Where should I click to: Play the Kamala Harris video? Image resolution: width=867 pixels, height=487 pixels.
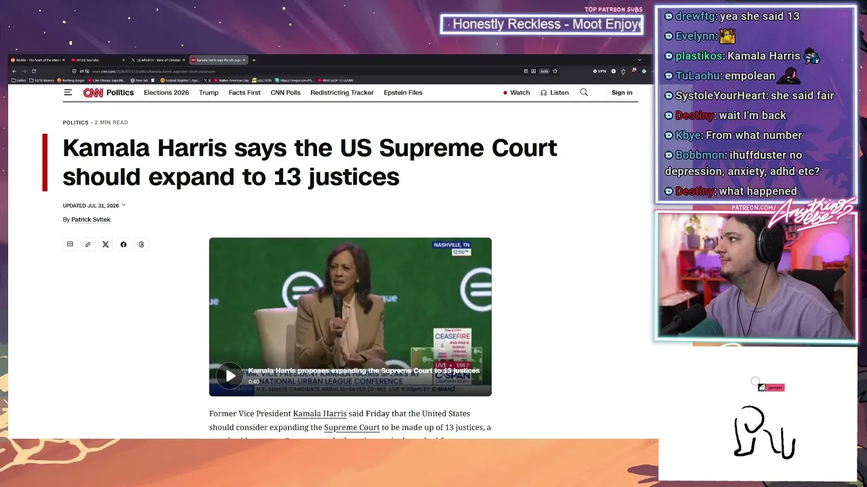(x=230, y=376)
